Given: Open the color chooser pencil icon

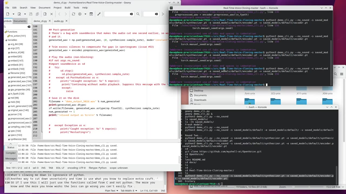Looking at the screenshot, I should tap(99, 14).
